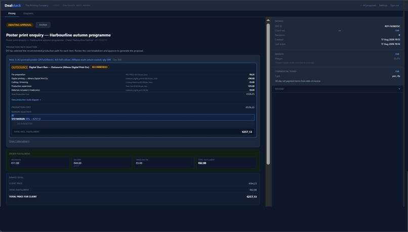Edit the Margin section
Viewport: 408px width, 232px height.
point(397,54)
